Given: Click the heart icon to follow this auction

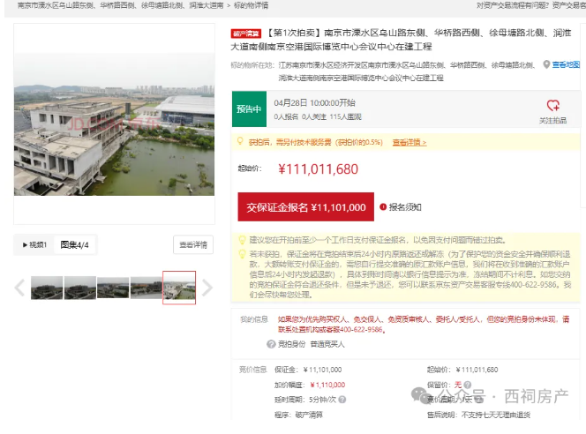Looking at the screenshot, I should 553,106.
